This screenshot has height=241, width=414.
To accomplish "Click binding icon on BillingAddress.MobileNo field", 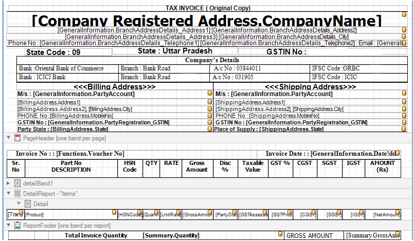I will [x=210, y=116].
